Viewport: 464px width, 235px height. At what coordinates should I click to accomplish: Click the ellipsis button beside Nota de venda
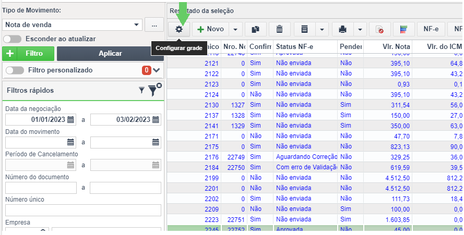pos(154,24)
